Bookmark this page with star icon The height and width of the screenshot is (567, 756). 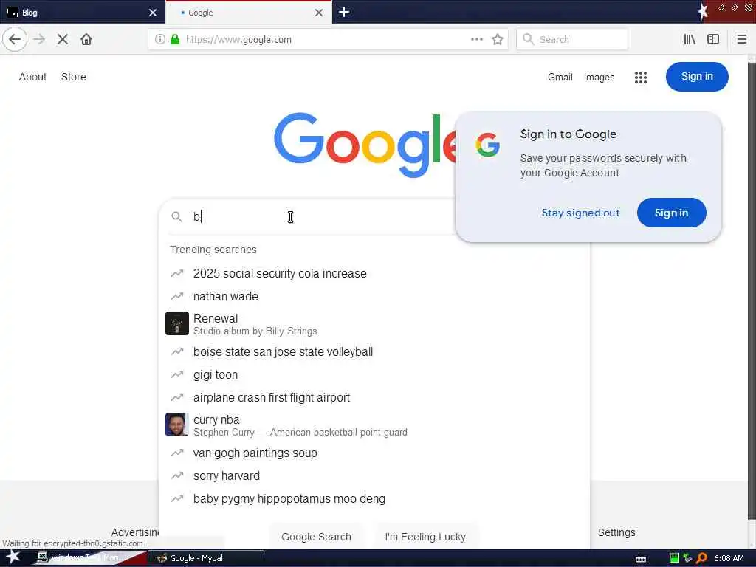pyautogui.click(x=498, y=40)
